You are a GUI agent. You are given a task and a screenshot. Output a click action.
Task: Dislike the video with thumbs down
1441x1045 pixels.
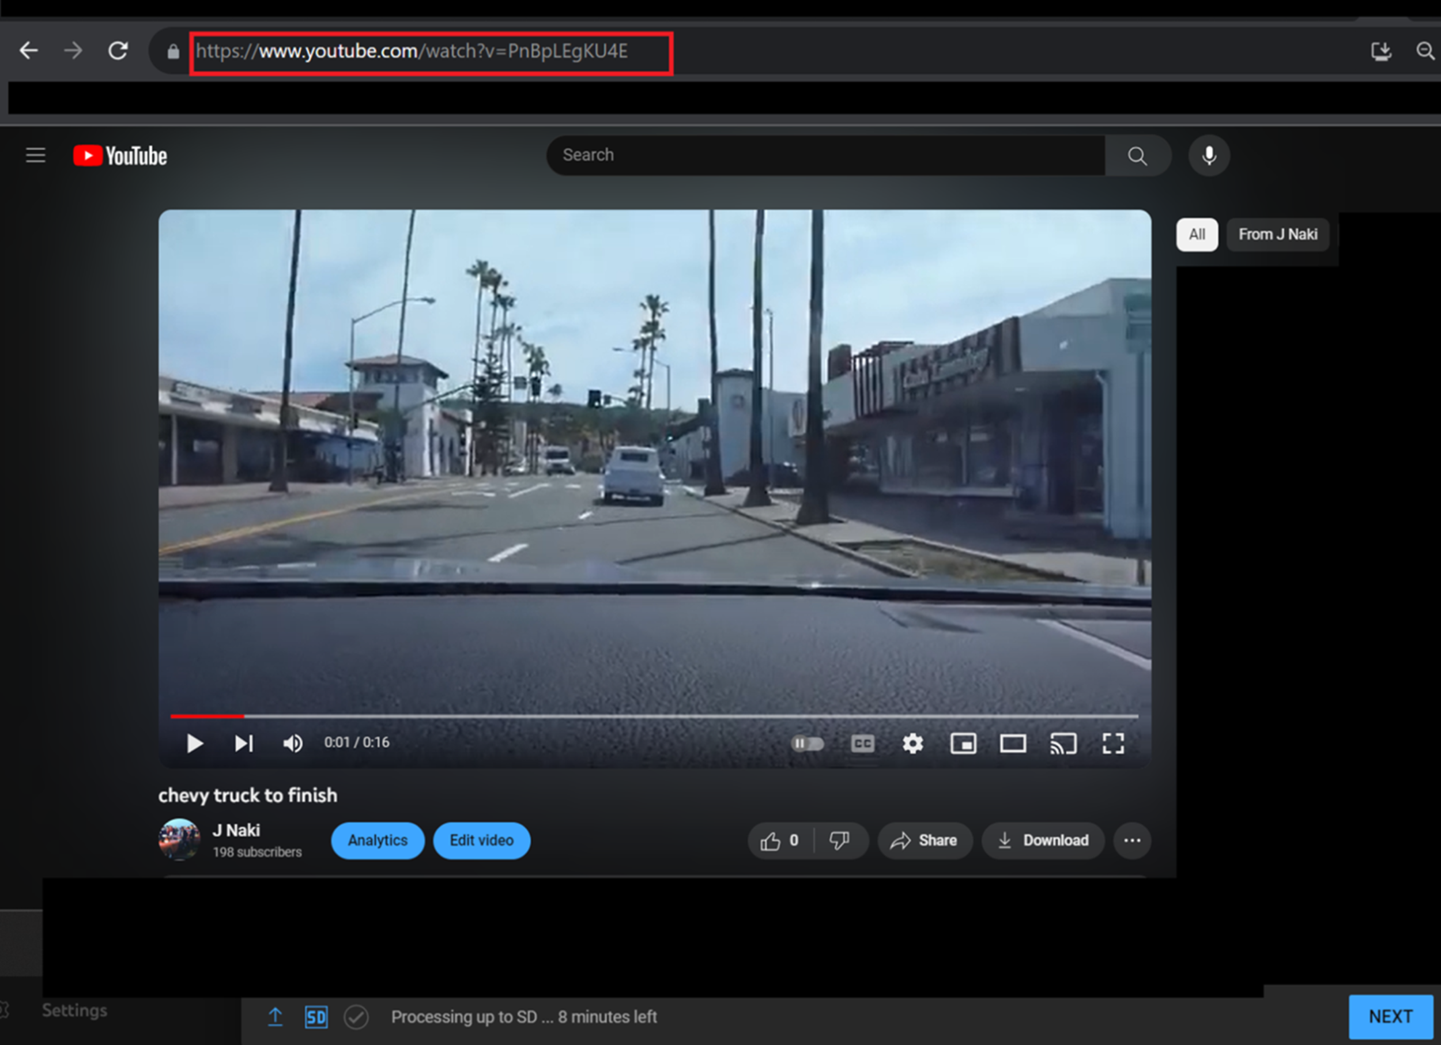839,840
